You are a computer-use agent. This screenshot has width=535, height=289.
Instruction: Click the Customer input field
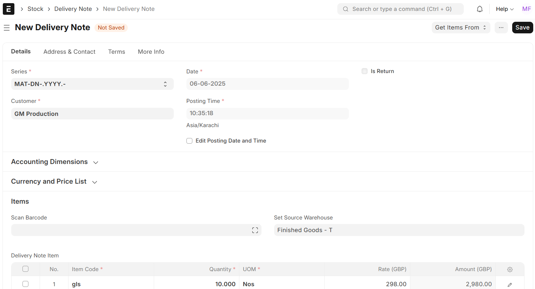coord(92,114)
